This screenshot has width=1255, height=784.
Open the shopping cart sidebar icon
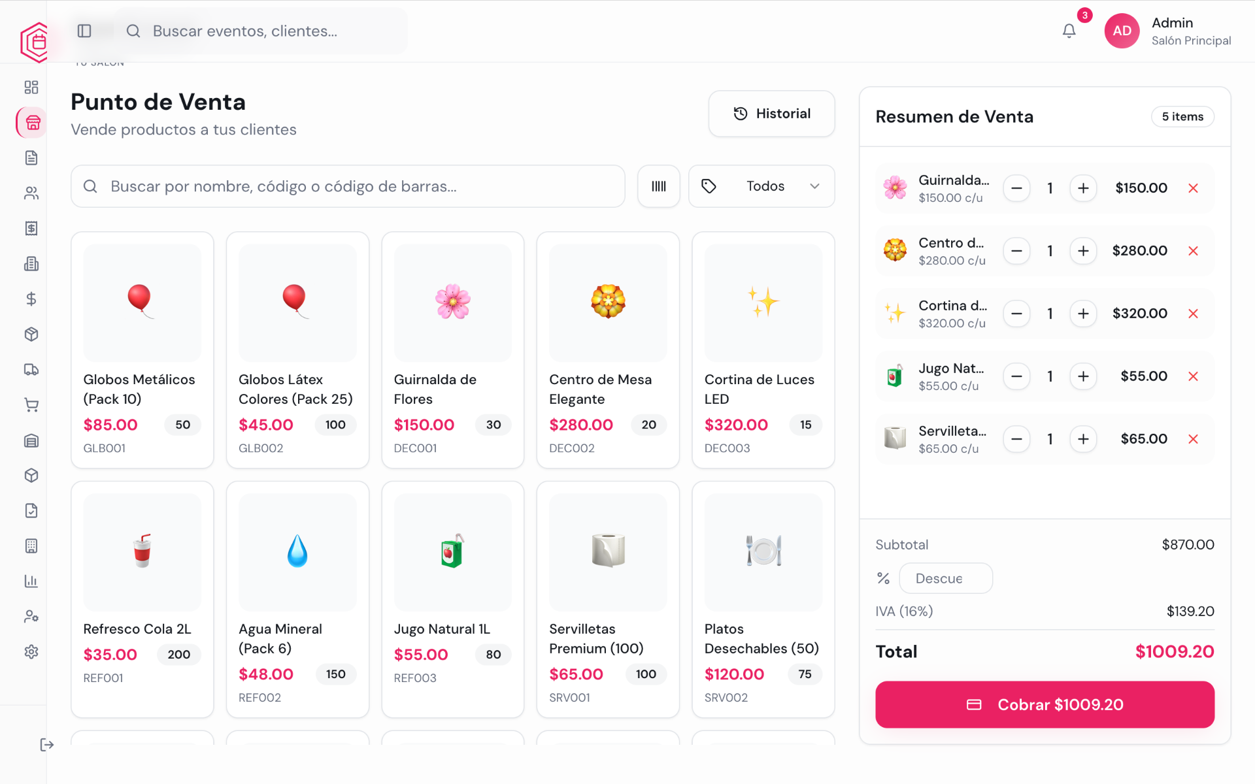[x=31, y=405]
